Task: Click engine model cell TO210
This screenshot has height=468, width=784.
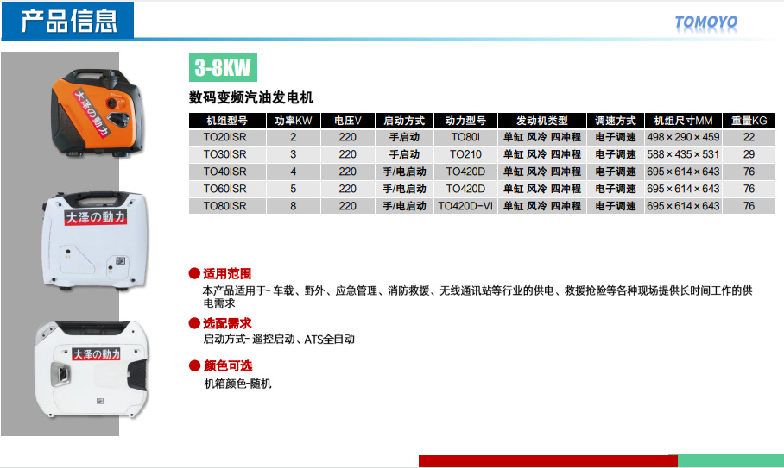Action: click(x=465, y=154)
